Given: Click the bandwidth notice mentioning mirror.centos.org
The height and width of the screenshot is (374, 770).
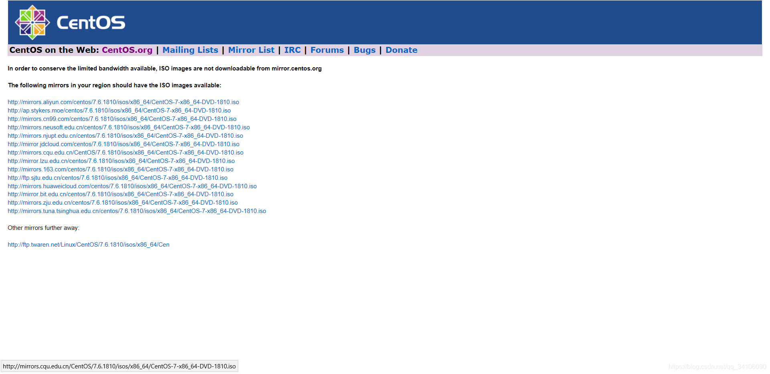Looking at the screenshot, I should (x=164, y=68).
